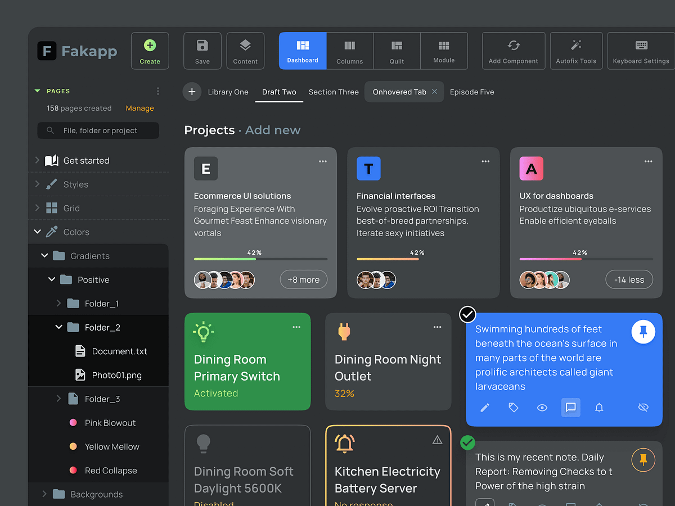Click the Add new projects link
This screenshot has width=675, height=506.
[273, 130]
